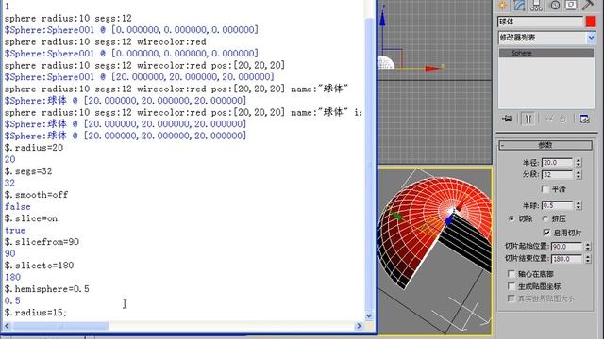The width and height of the screenshot is (604, 339).
Task: Click the red object color swatch
Action: click(590, 22)
